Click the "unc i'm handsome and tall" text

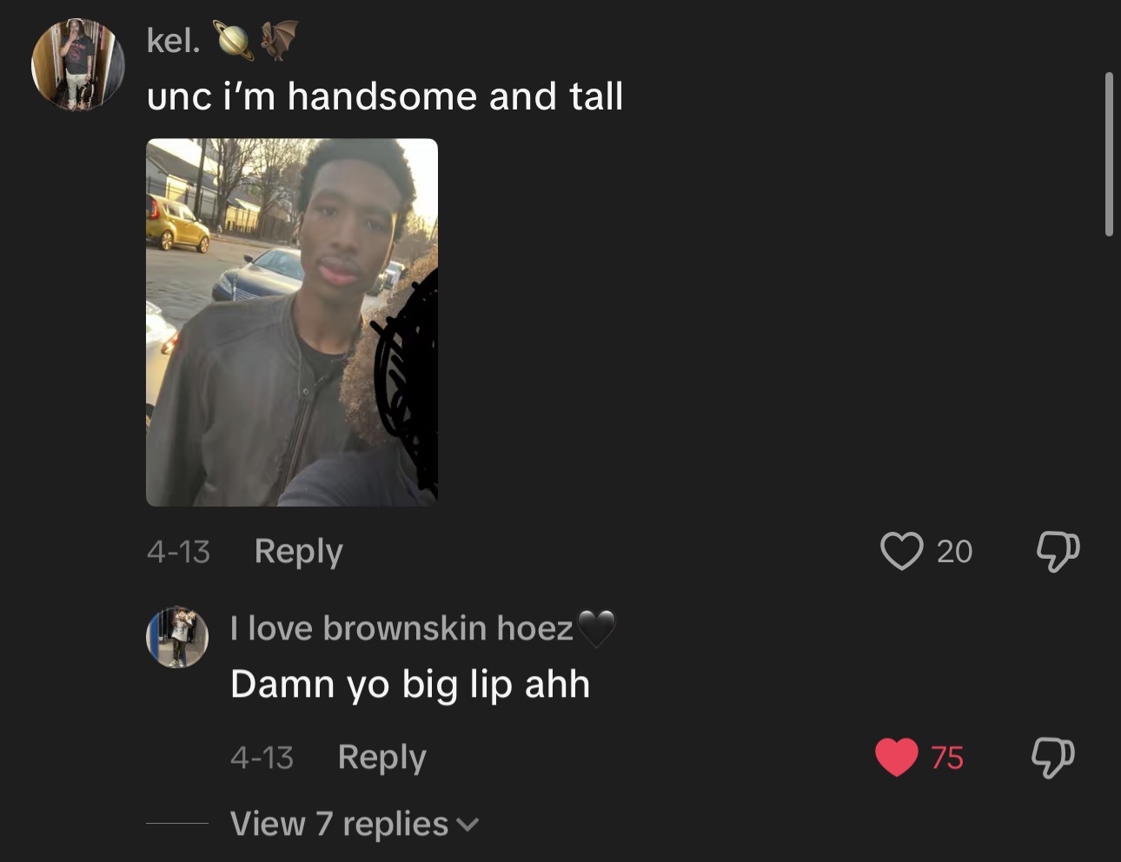(385, 96)
